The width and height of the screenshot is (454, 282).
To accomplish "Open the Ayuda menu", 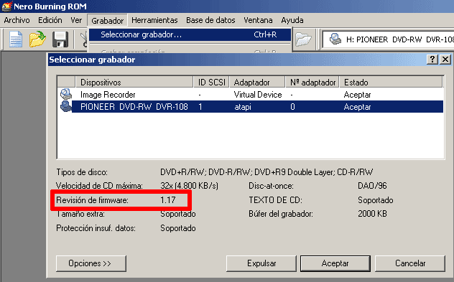I will click(292, 20).
